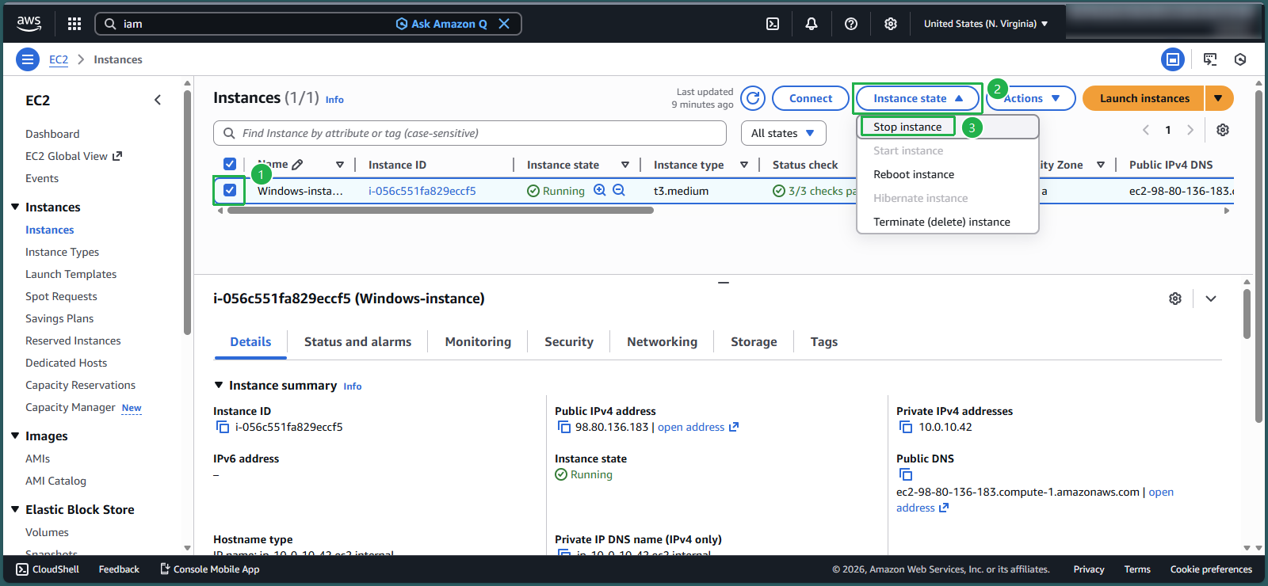
Task: Click the Connect button
Action: (x=811, y=98)
